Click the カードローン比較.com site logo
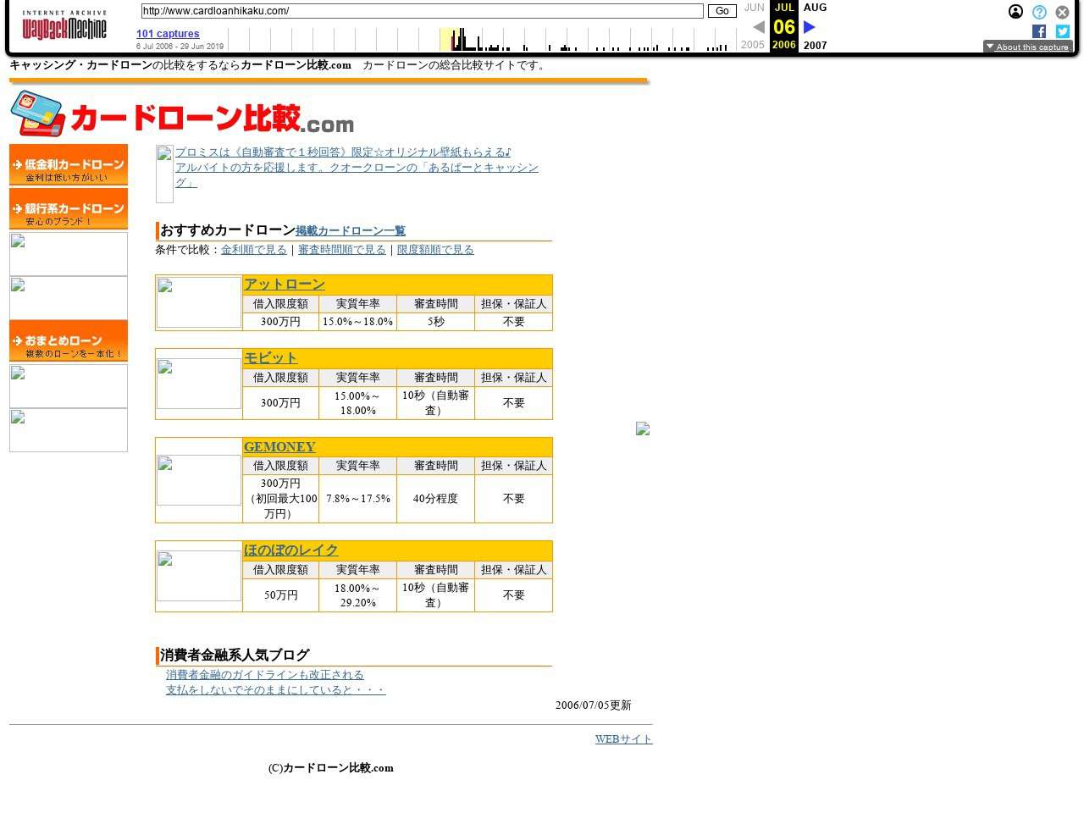Screen dimensions: 1084x813 pyautogui.click(x=182, y=114)
